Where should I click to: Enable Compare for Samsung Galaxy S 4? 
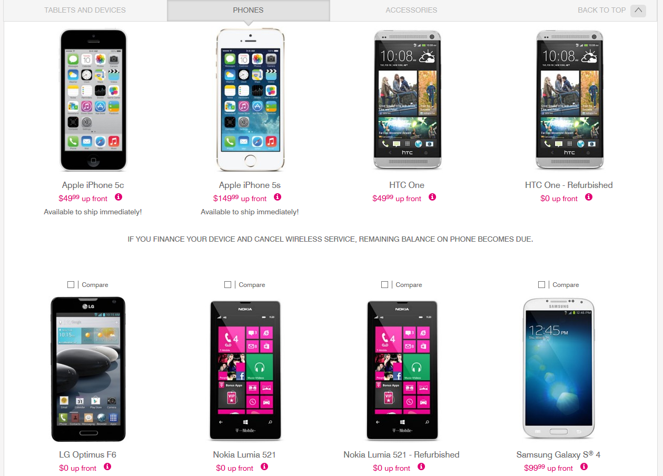541,284
